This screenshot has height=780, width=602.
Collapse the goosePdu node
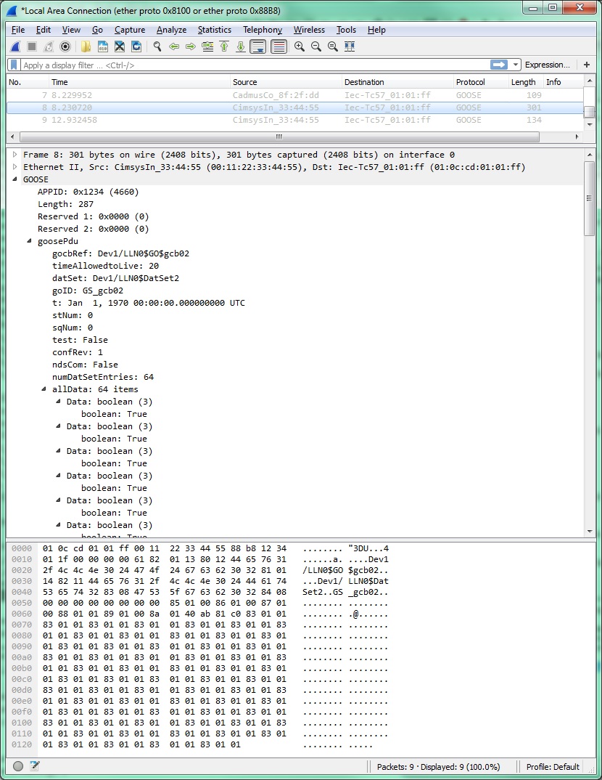pyautogui.click(x=29, y=241)
